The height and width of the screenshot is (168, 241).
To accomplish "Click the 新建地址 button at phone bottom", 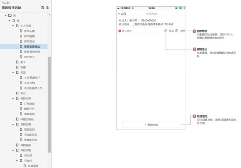I will [151, 125].
